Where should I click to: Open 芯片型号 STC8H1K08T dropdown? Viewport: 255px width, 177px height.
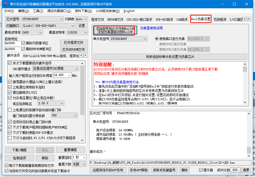pos(42,19)
